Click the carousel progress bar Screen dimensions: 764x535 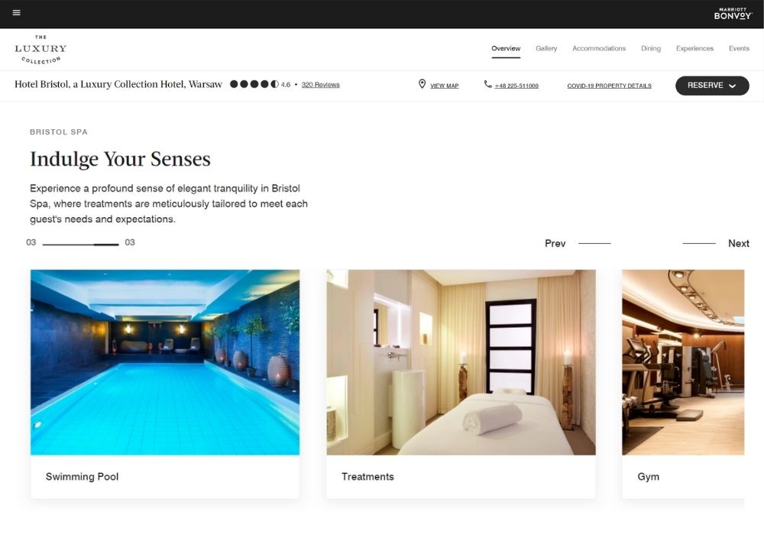[x=80, y=244]
